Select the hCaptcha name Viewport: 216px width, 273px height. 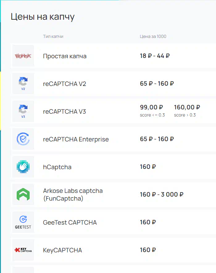tap(57, 167)
